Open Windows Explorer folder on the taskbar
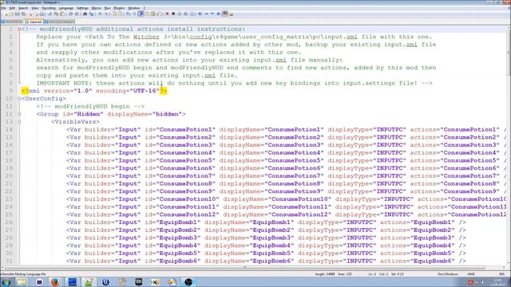The width and height of the screenshot is (511, 287). click(22, 282)
